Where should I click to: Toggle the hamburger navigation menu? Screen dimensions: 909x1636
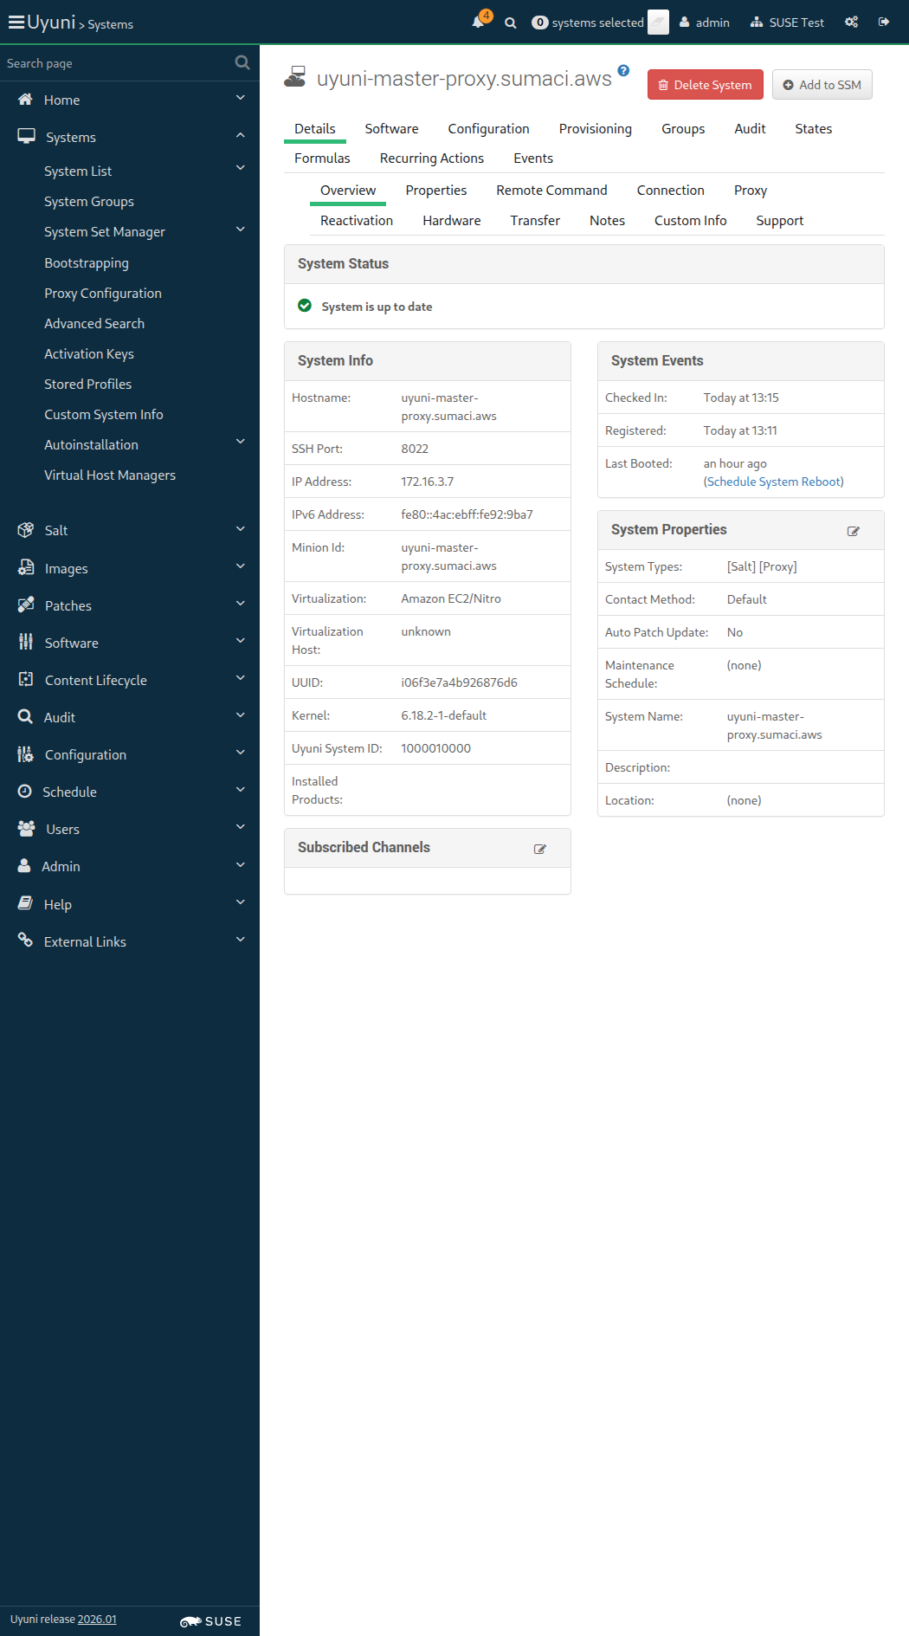point(16,23)
